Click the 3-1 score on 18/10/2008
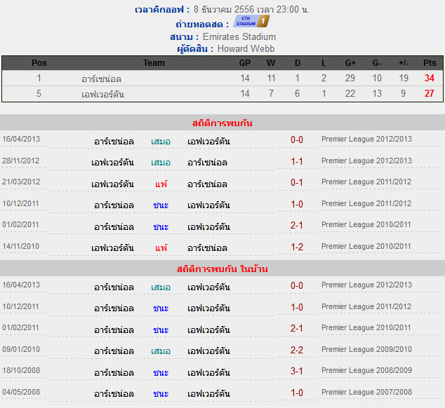This screenshot has height=408, width=445. coord(297,371)
